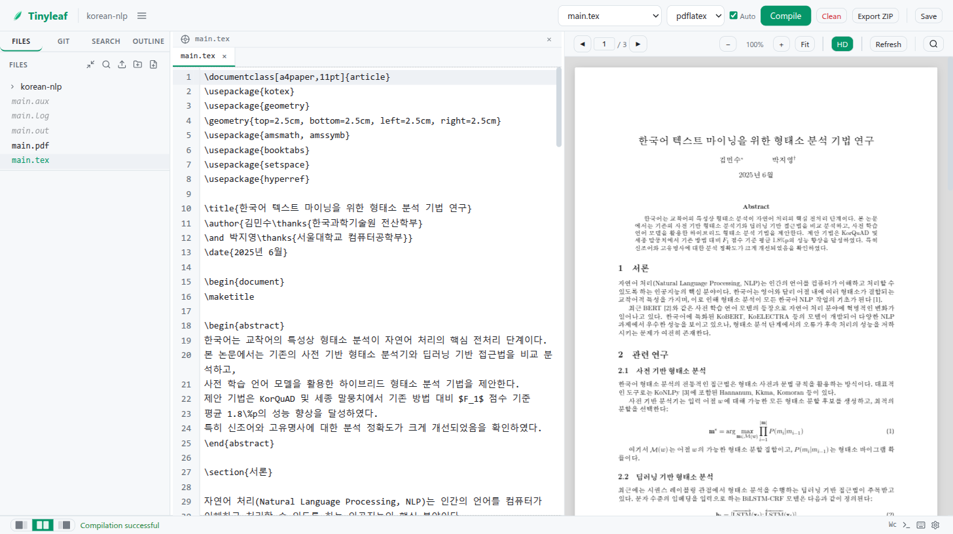Open search in the PDF preview

[x=933, y=44]
